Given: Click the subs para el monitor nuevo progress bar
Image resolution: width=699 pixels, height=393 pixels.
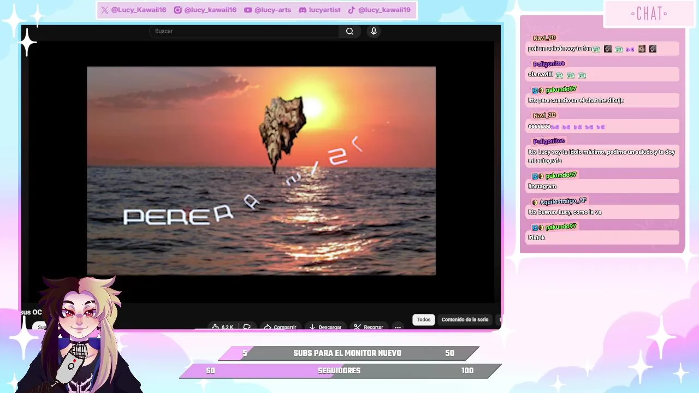Looking at the screenshot, I should 348,353.
